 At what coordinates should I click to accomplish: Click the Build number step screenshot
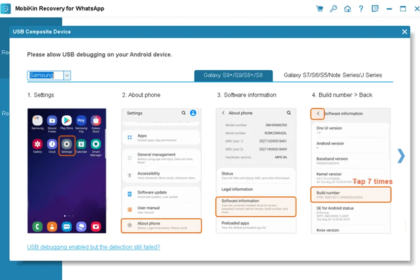pyautogui.click(x=350, y=170)
